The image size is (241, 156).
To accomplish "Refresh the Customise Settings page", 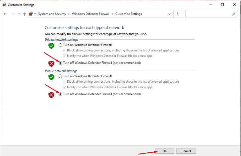I will [x=178, y=14].
